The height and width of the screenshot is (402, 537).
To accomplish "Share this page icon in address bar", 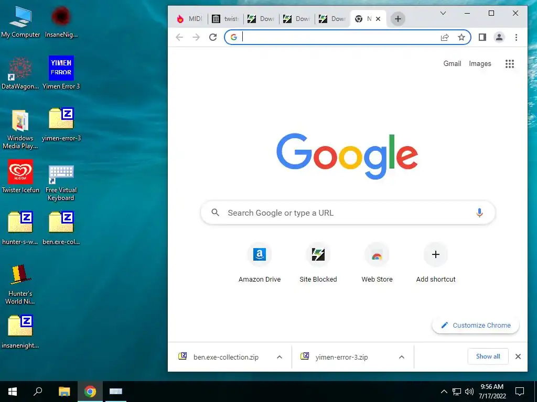I will [445, 37].
